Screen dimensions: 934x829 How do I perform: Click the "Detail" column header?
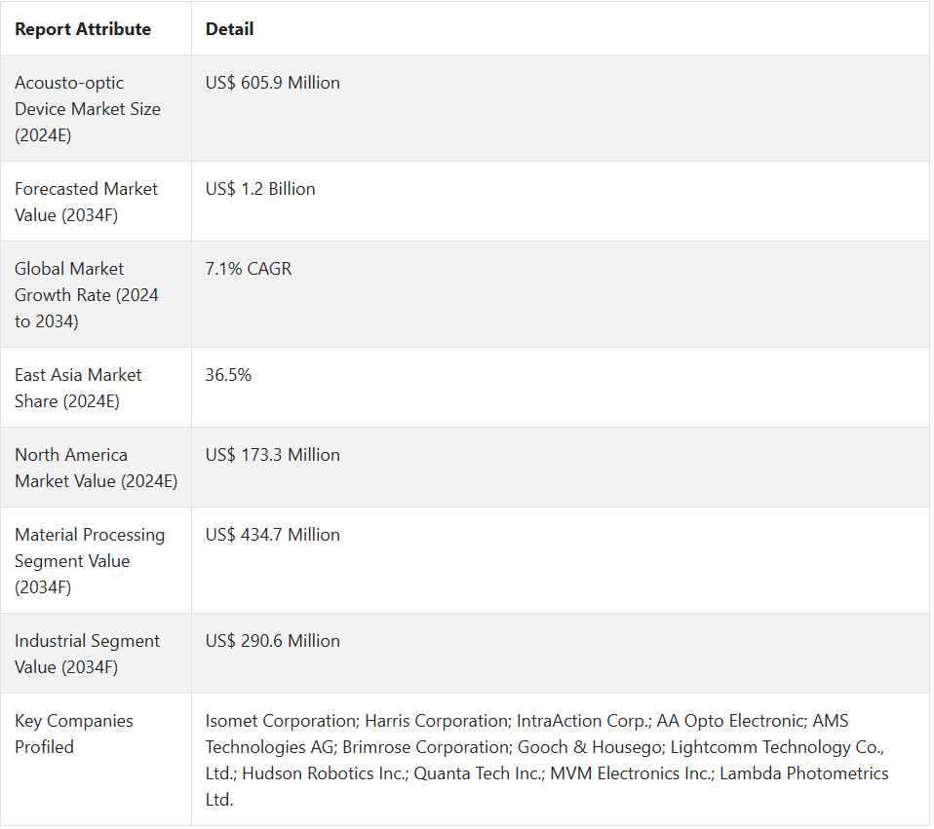(x=229, y=29)
